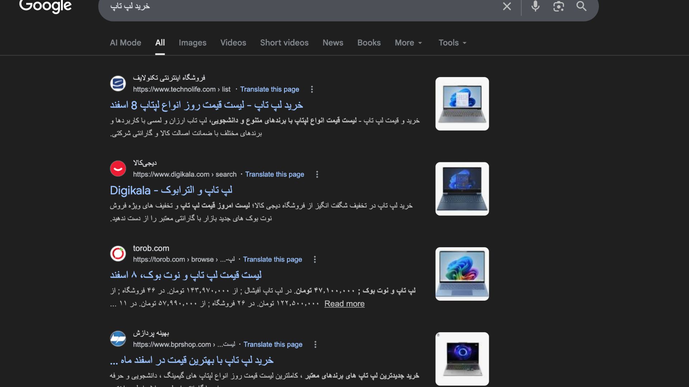Click the voice search microphone icon

(x=535, y=6)
